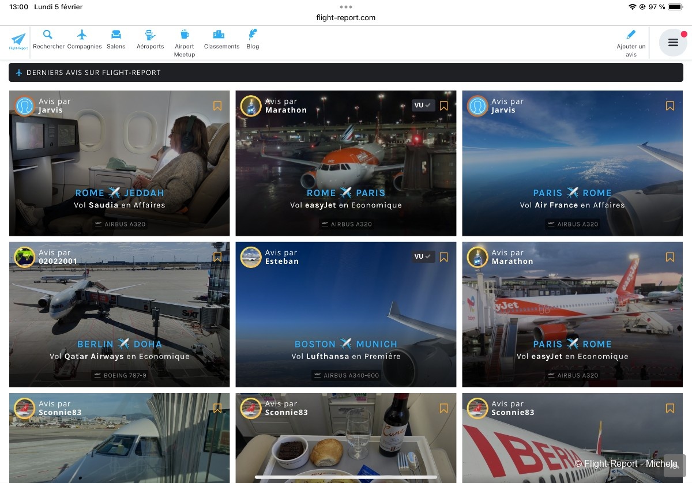Click Sconnie83 avatar on meal tray card
Screen dimensions: 692x483
coord(251,408)
